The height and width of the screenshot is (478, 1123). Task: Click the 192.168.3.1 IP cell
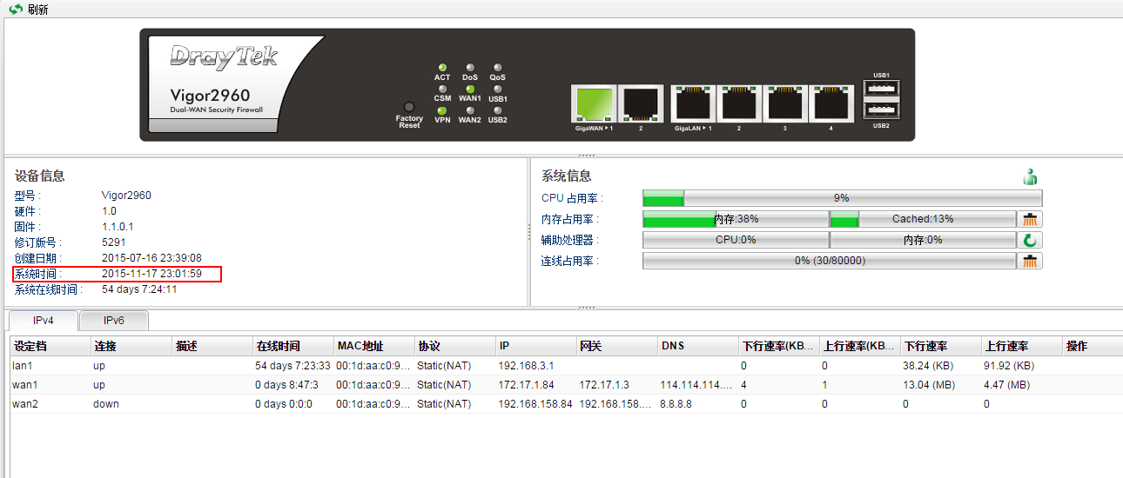[526, 366]
